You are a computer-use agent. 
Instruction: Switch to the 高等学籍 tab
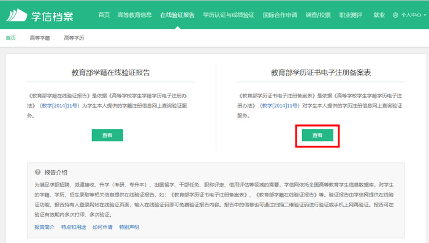pos(40,38)
